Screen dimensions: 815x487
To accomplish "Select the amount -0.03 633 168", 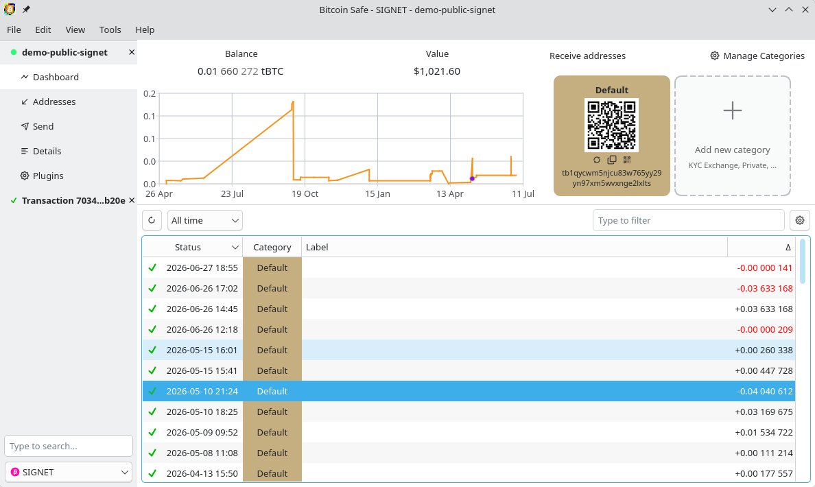I will point(765,289).
